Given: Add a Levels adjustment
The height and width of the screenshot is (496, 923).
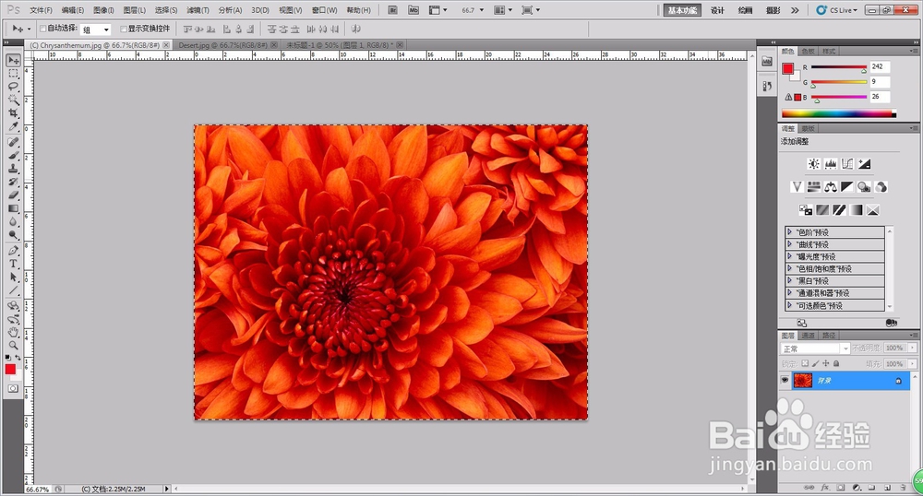Looking at the screenshot, I should pyautogui.click(x=831, y=164).
